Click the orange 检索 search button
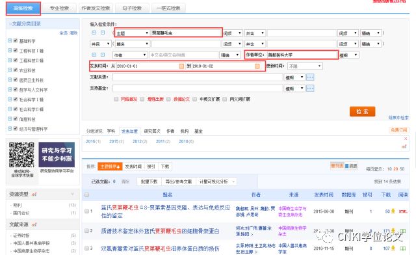This screenshot has height=255, width=416. (362, 112)
